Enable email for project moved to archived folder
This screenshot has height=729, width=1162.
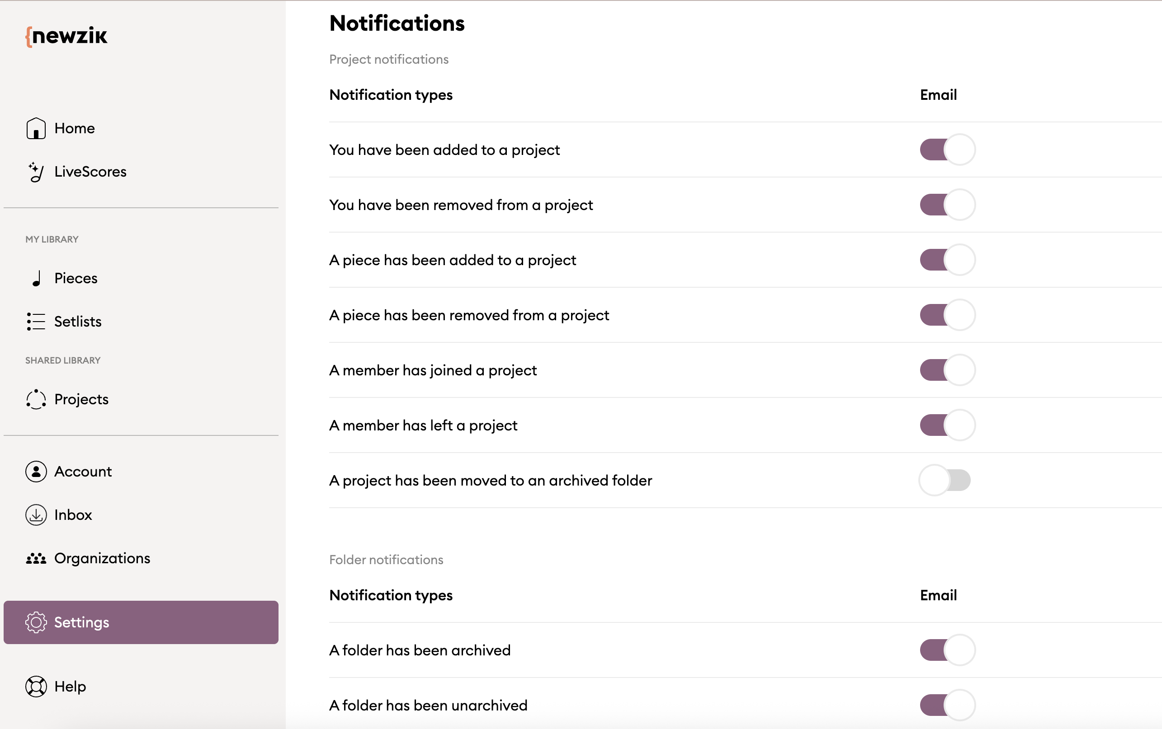pos(945,480)
